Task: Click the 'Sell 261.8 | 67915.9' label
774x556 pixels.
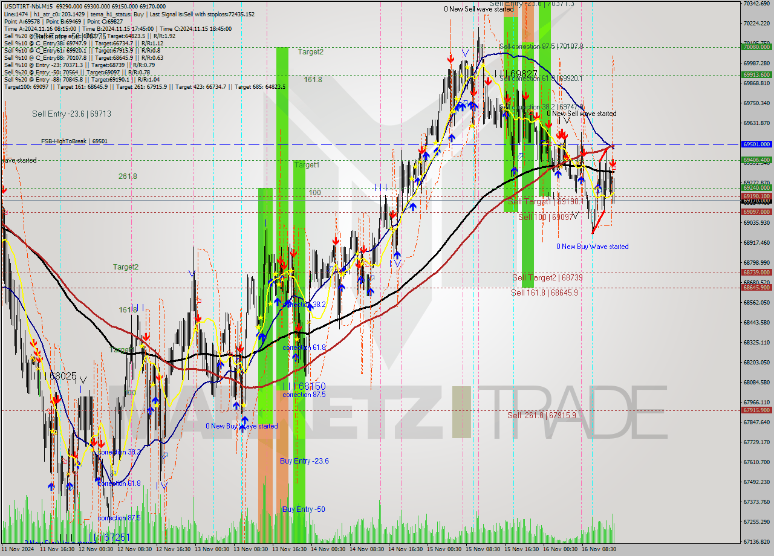Action: [542, 415]
